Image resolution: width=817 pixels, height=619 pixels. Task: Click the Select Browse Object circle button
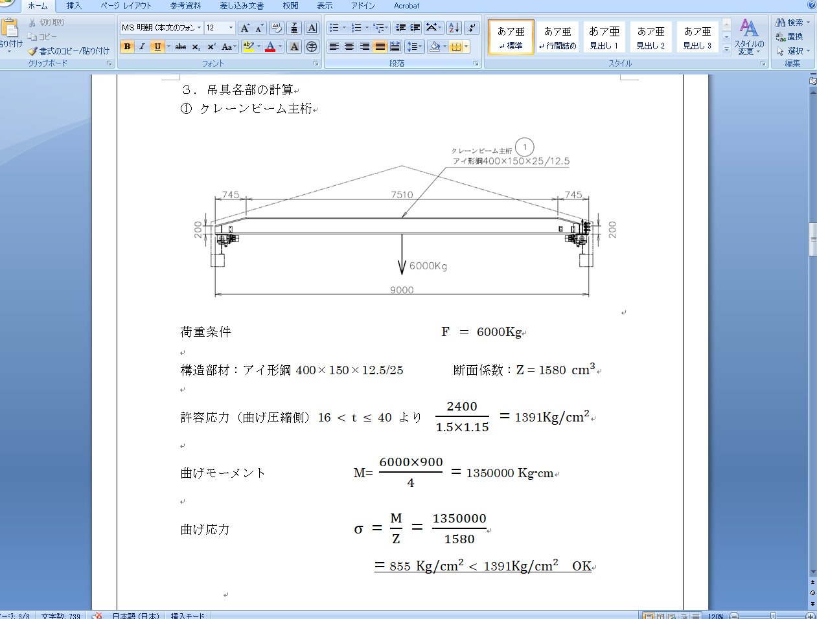(x=812, y=592)
